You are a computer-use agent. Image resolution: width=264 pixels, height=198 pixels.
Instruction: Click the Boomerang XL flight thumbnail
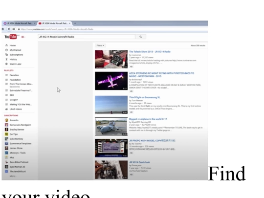[x=111, y=105]
